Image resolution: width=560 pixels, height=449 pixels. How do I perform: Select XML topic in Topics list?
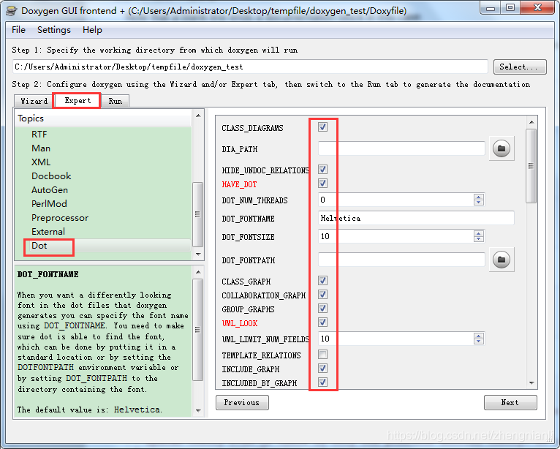click(x=41, y=162)
